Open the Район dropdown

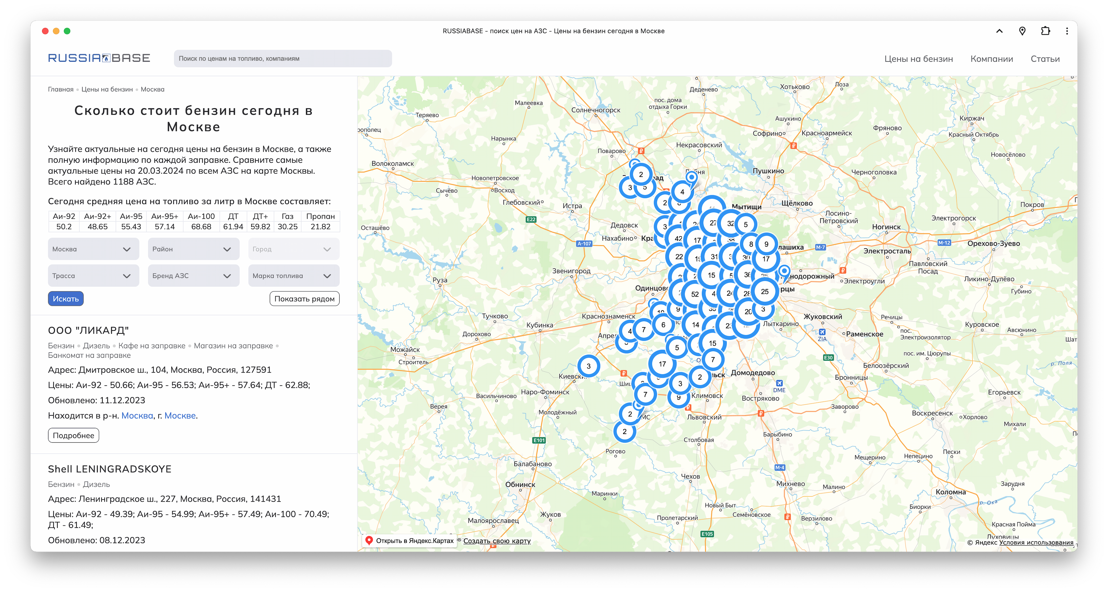(x=194, y=249)
